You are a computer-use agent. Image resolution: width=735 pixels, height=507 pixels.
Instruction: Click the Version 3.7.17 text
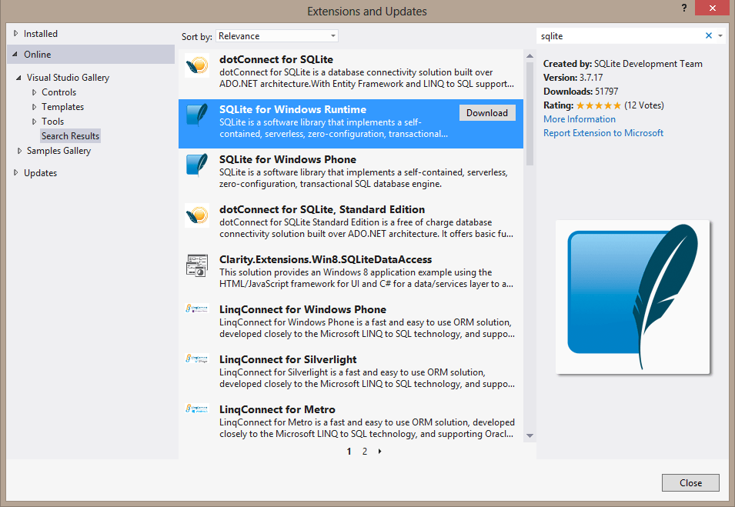tap(573, 78)
